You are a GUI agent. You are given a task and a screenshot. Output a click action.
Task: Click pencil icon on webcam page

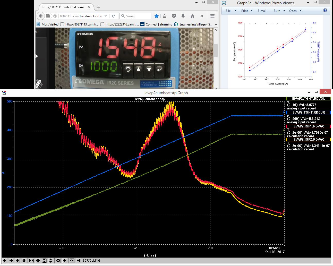pos(38,84)
